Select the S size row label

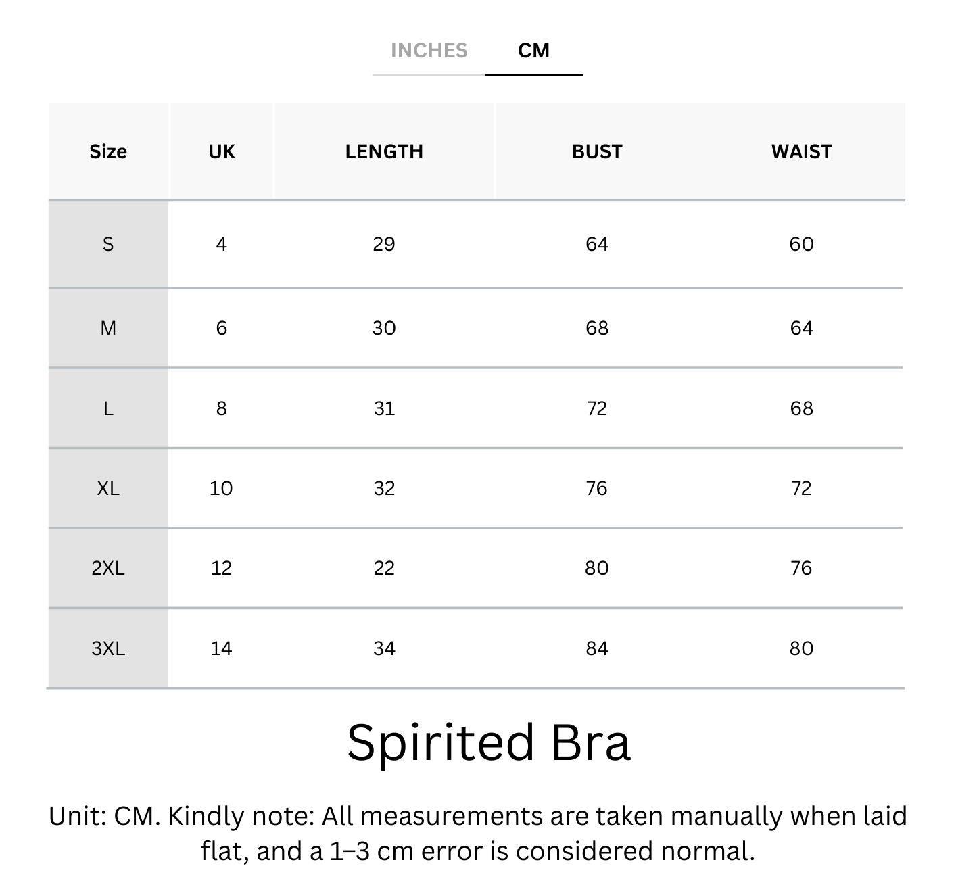click(x=108, y=244)
